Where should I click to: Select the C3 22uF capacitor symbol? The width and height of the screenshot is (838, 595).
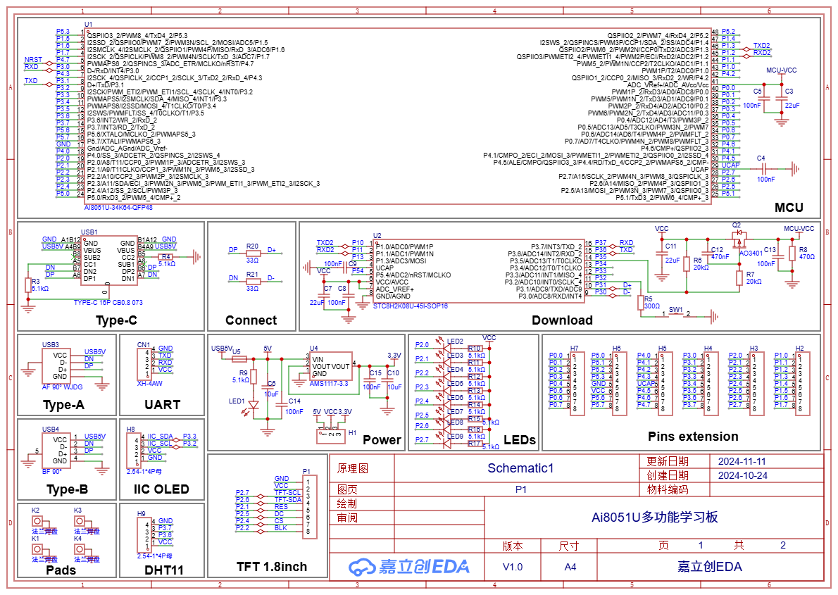click(x=782, y=99)
